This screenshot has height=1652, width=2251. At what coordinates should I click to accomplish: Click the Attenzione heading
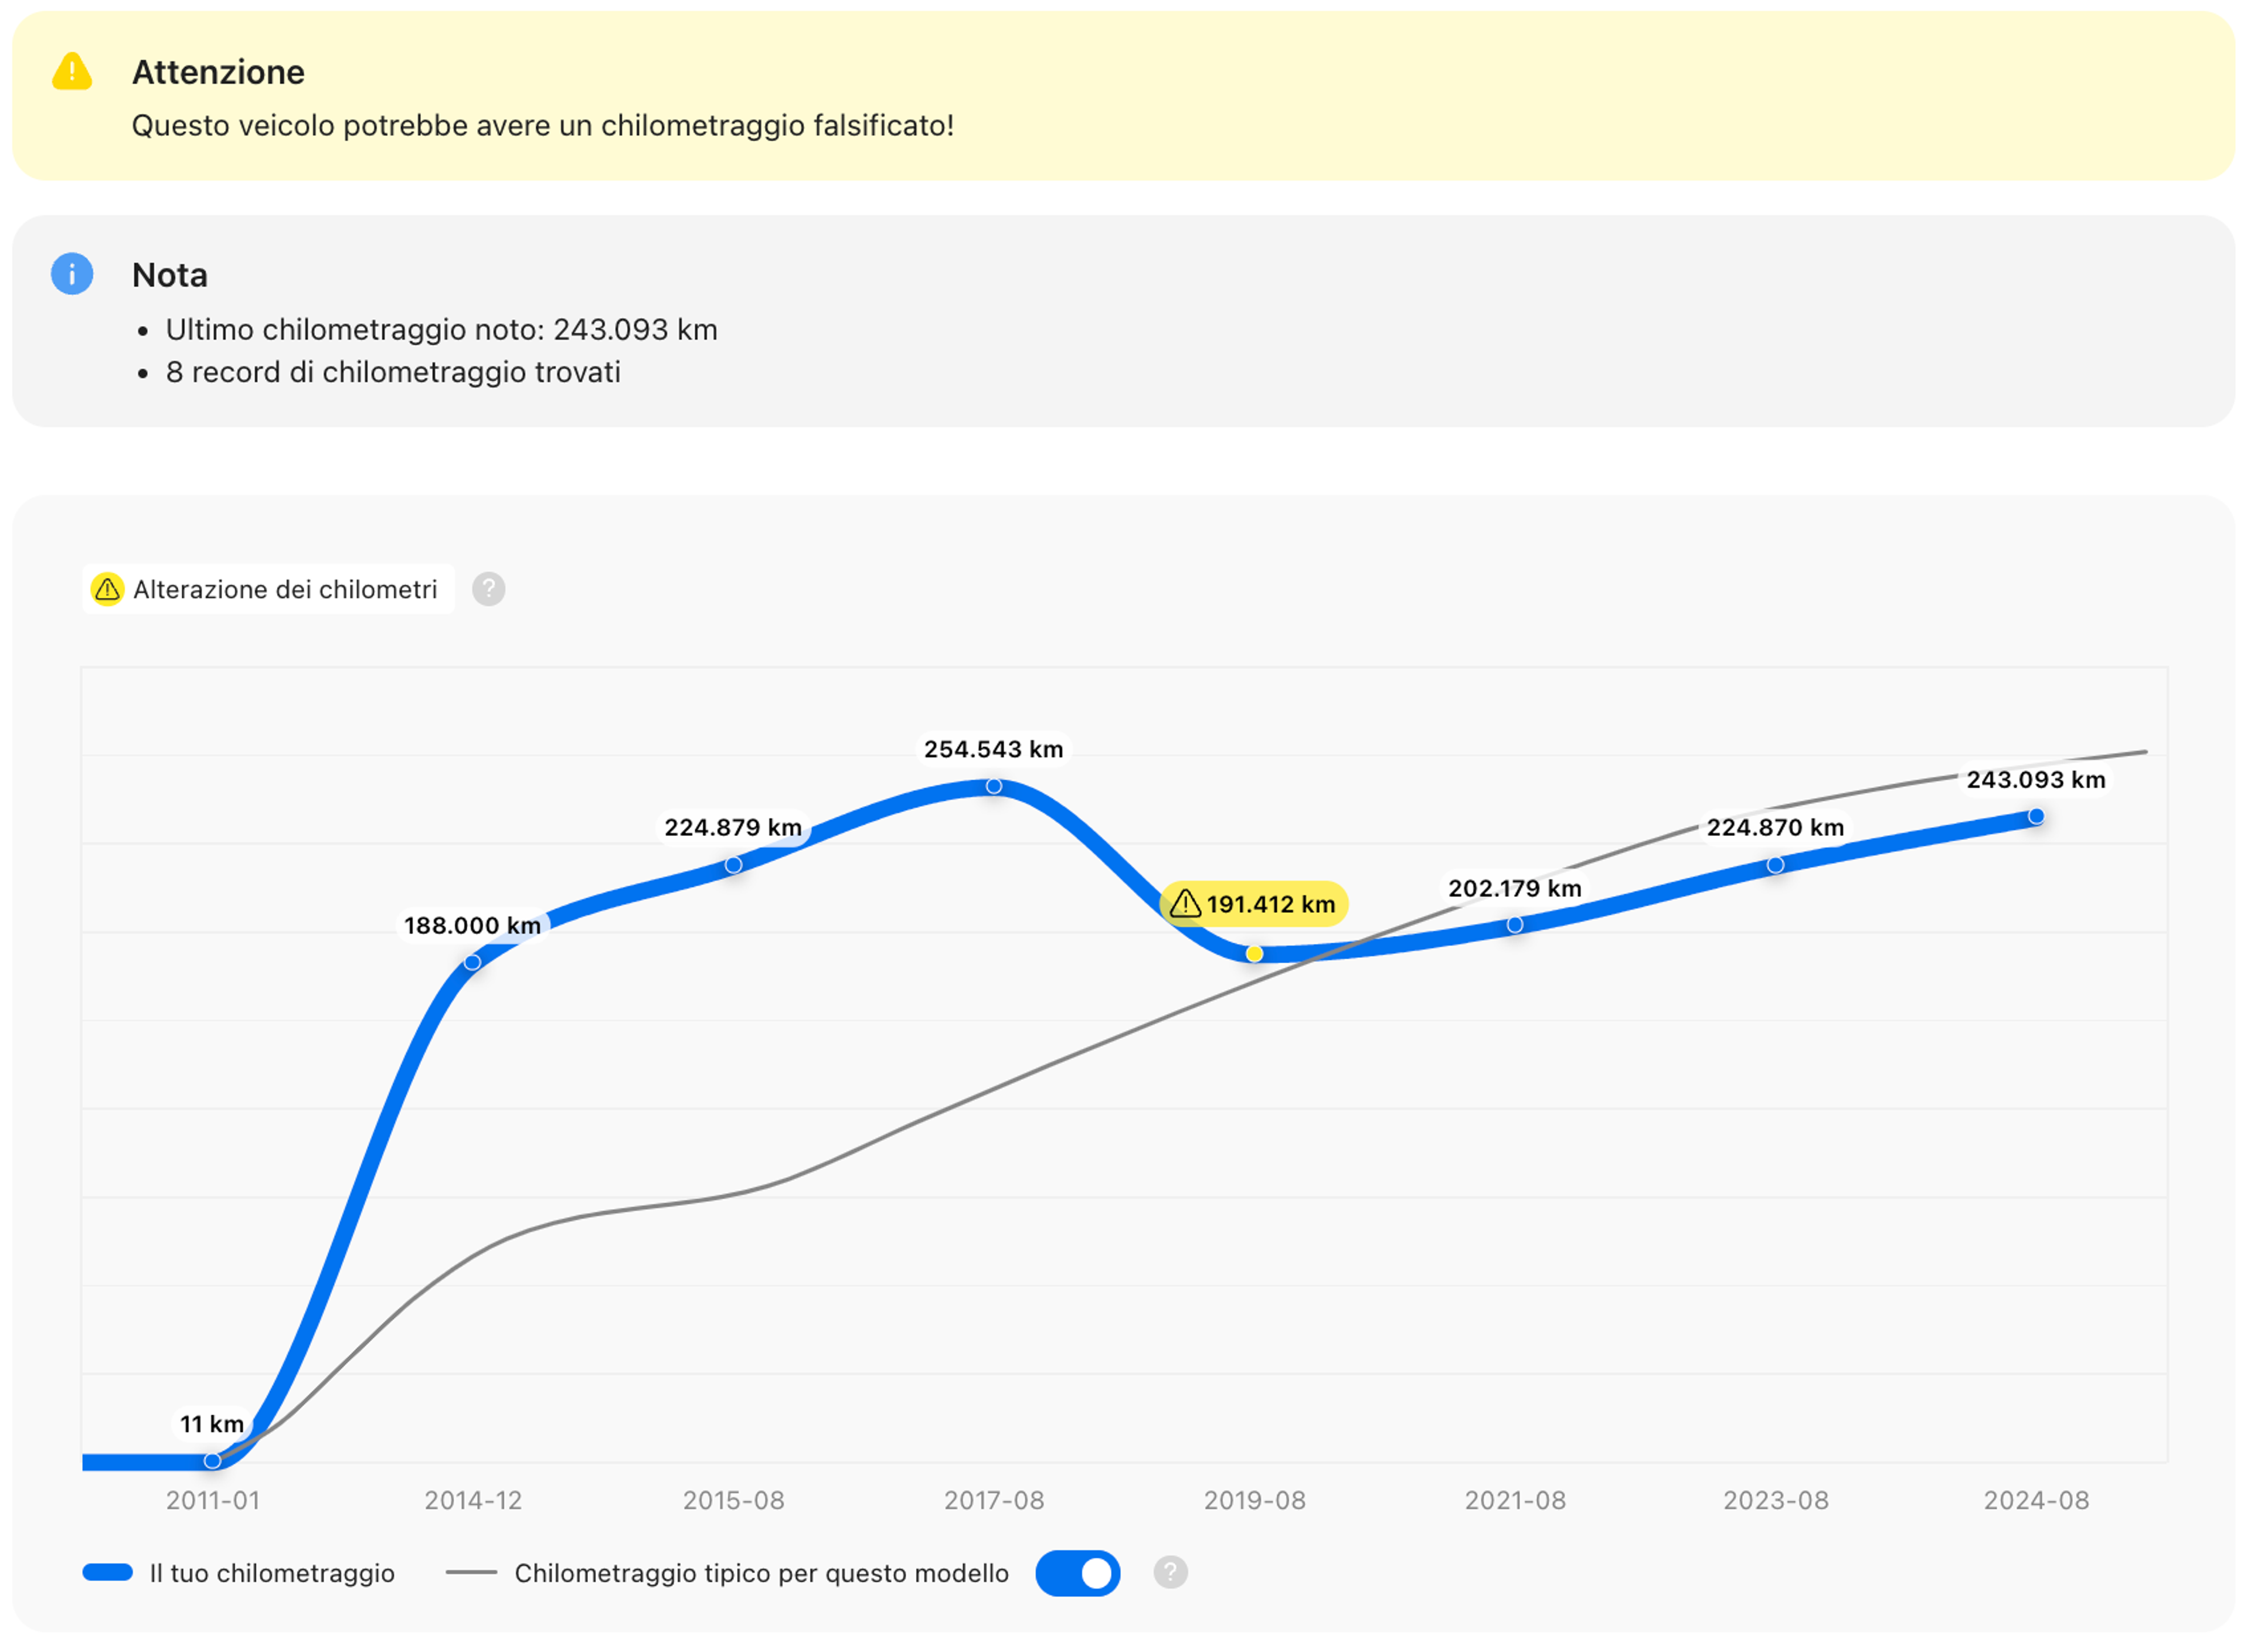(218, 72)
